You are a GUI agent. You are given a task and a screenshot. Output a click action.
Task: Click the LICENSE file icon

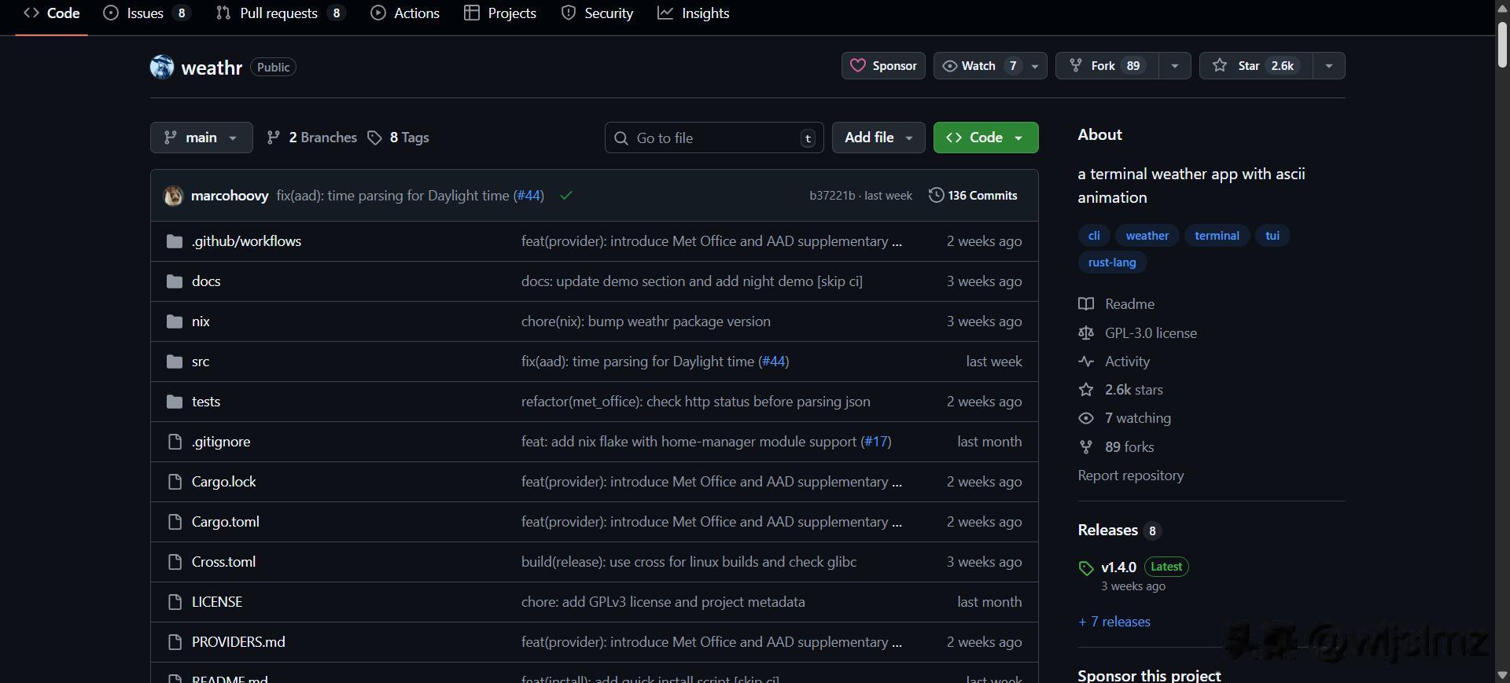point(175,602)
